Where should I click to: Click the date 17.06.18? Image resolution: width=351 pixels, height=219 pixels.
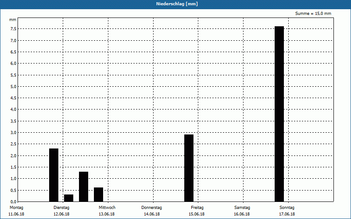point(287,214)
